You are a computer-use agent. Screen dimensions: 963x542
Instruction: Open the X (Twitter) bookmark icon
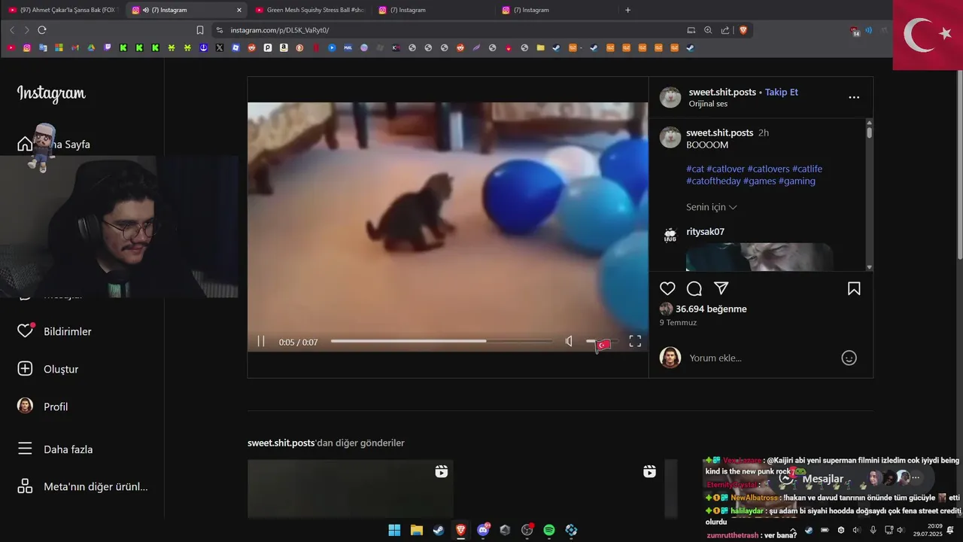[x=220, y=47]
